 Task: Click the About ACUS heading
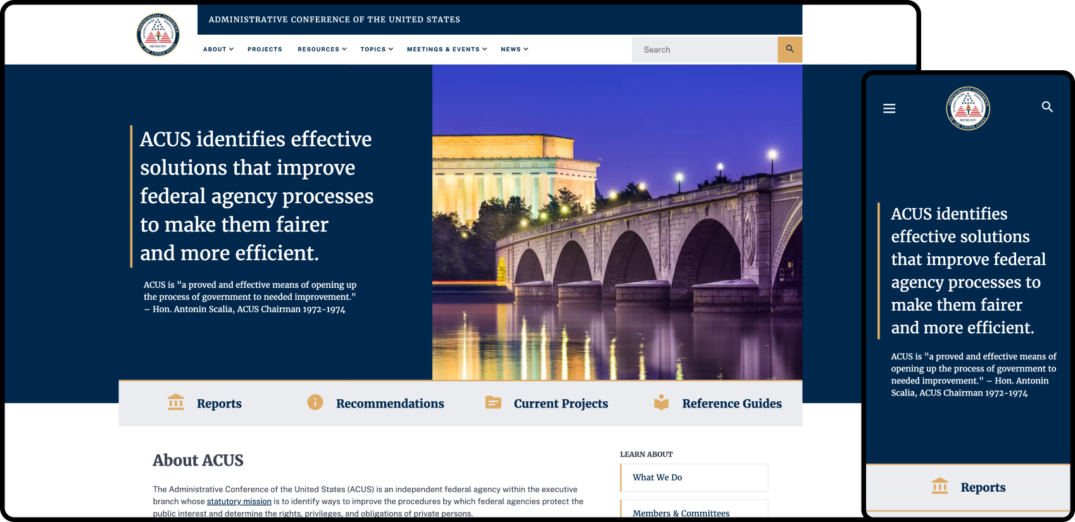[198, 460]
